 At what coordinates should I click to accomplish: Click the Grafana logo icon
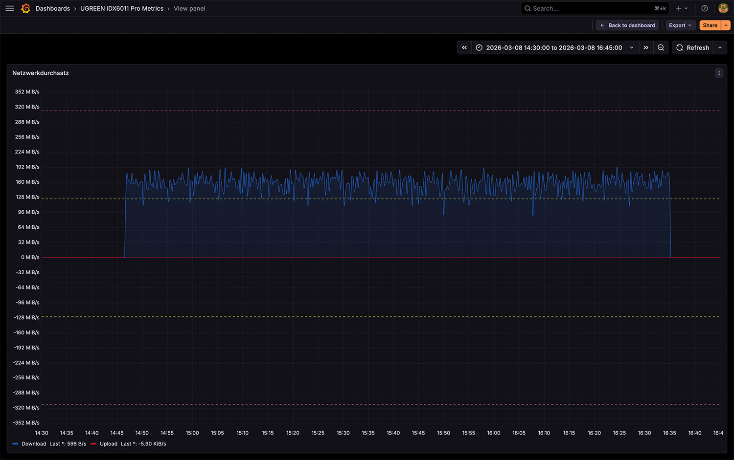[26, 8]
